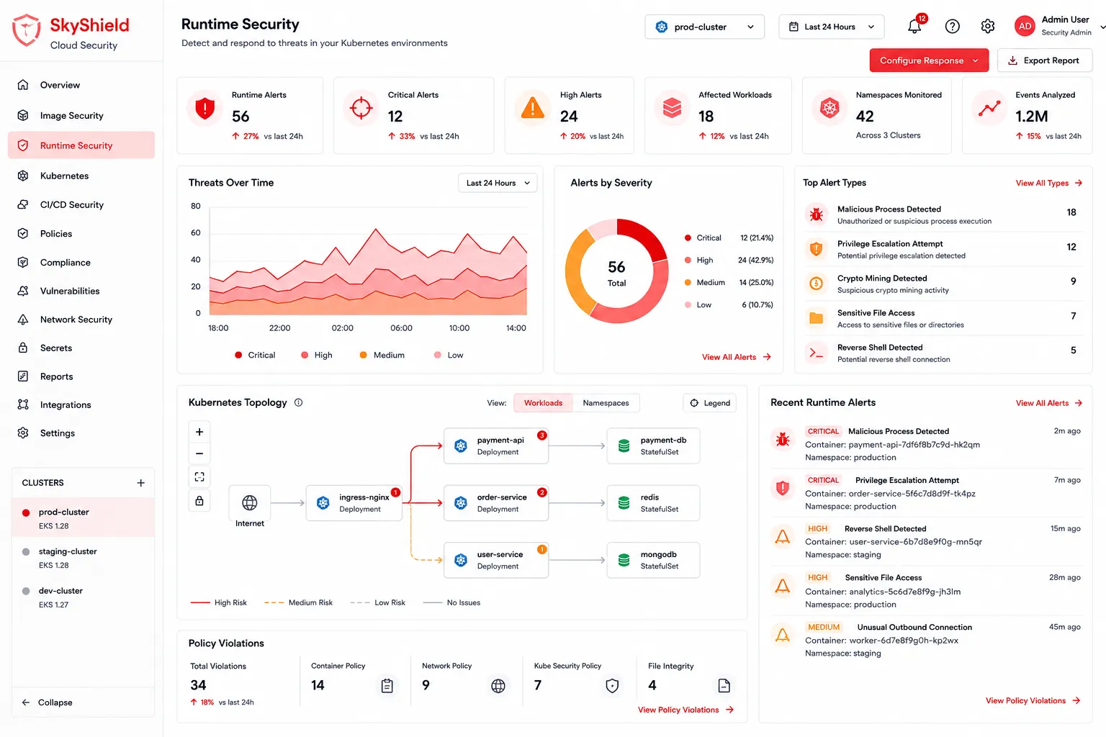Click View Policy Violations in Policy Violations card
The image size is (1106, 737).
tap(686, 710)
